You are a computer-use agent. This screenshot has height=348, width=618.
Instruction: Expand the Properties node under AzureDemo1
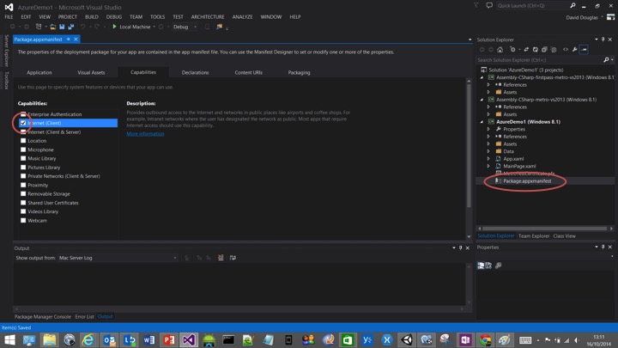(x=488, y=129)
